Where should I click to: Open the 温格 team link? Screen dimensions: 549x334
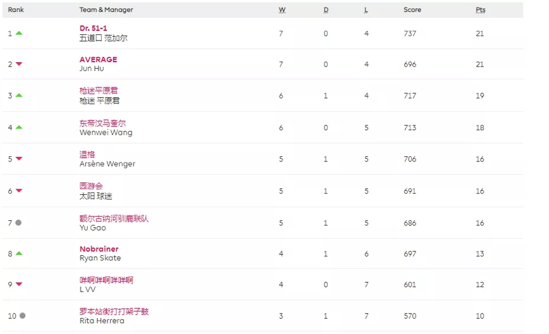click(87, 154)
